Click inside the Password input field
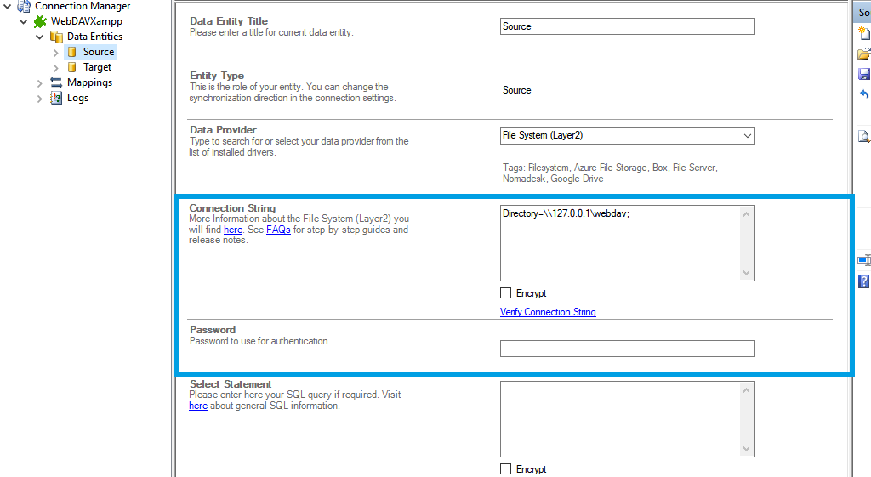The width and height of the screenshot is (871, 477). point(627,349)
